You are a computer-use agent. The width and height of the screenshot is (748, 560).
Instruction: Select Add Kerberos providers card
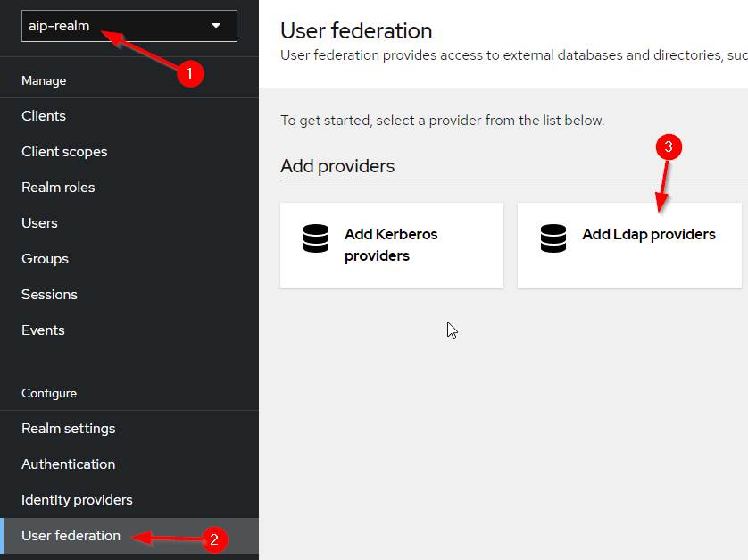click(x=391, y=245)
